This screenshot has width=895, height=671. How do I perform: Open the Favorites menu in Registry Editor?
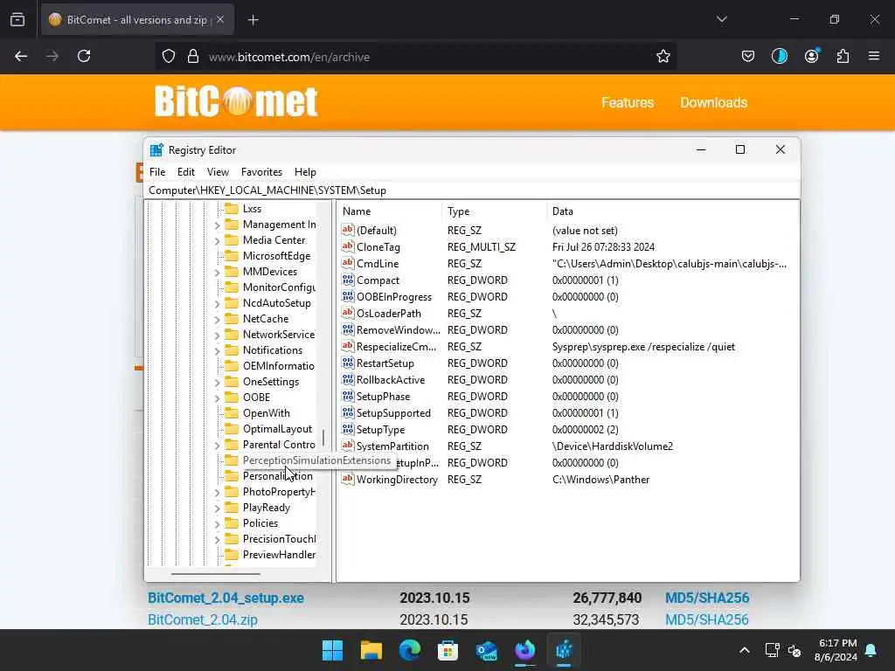[x=261, y=172]
